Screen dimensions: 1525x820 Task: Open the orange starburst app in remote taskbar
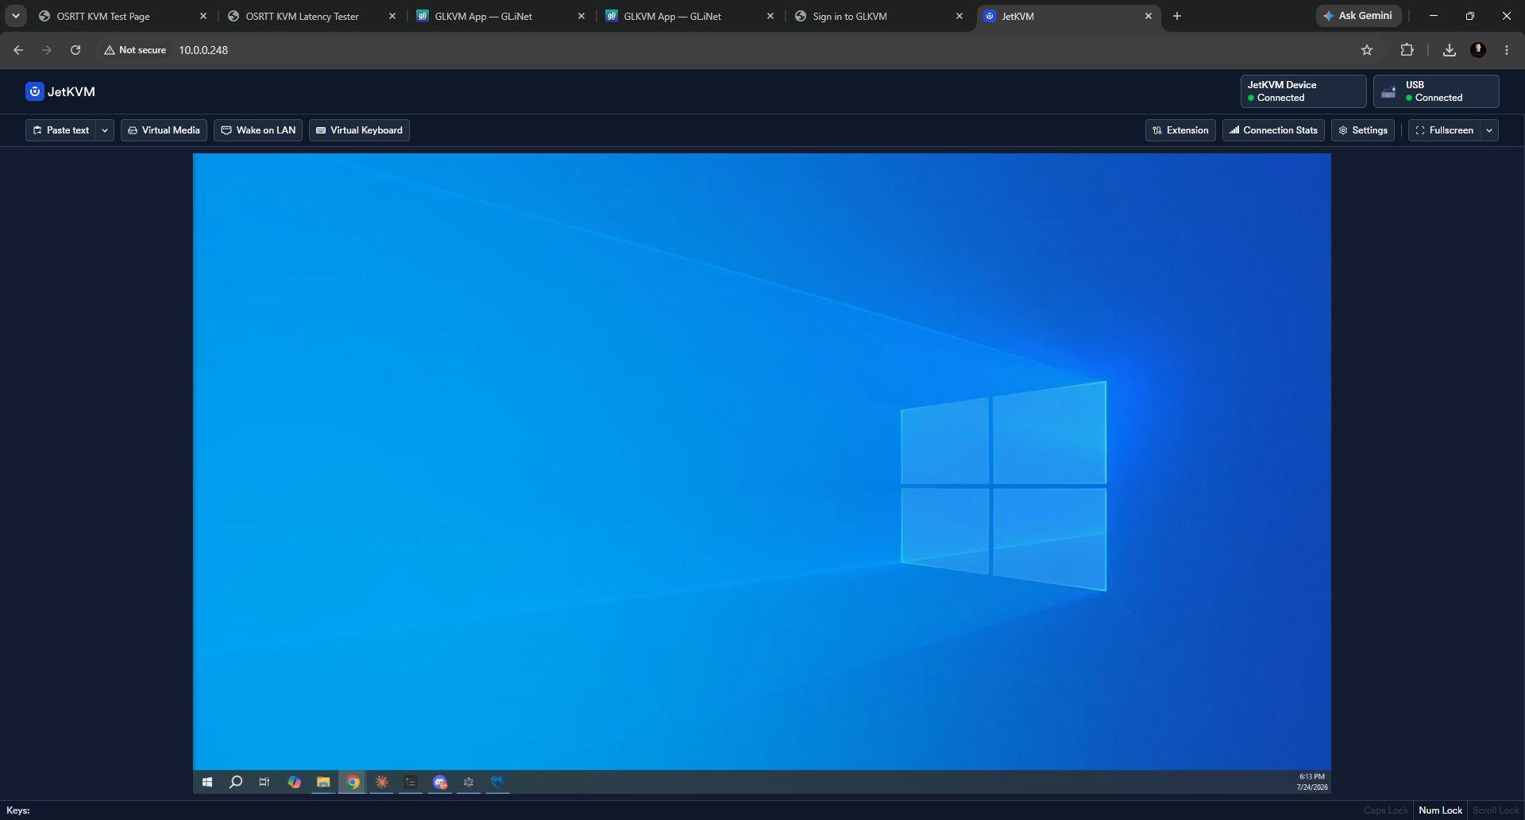(382, 782)
